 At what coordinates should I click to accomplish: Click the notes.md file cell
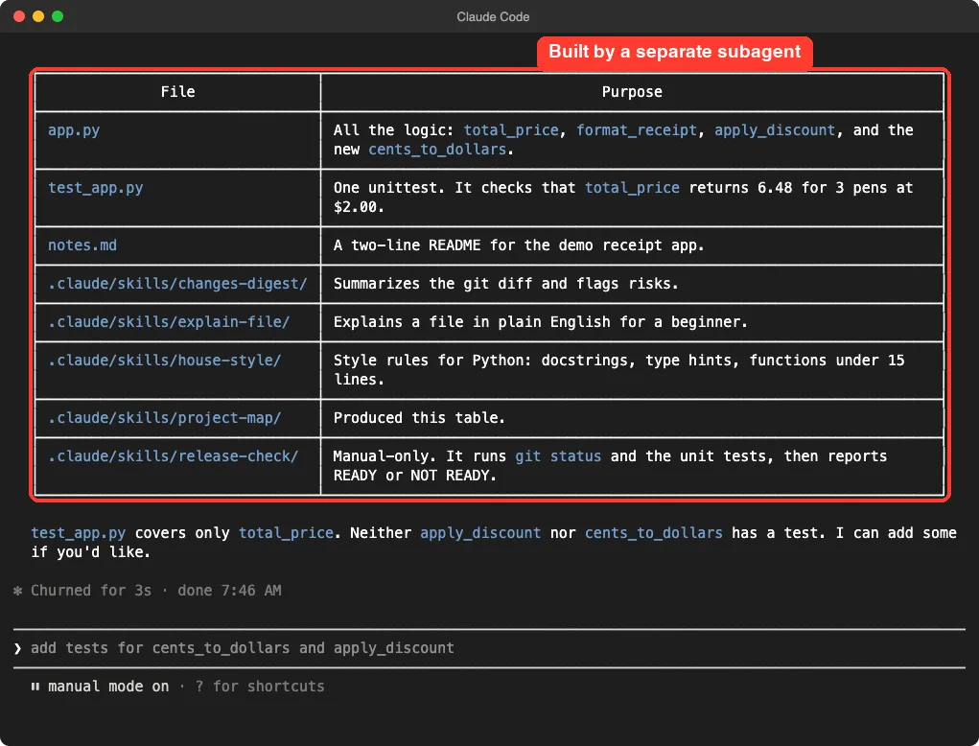[x=177, y=245]
